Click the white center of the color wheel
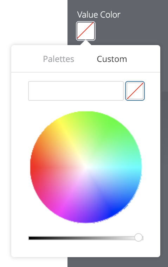The width and height of the screenshot is (168, 267). [x=86, y=167]
